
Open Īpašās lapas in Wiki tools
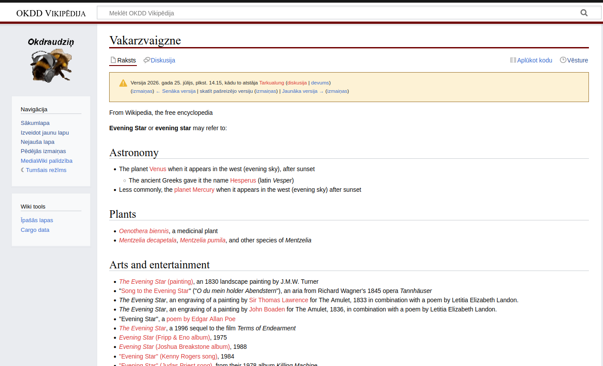(37, 220)
